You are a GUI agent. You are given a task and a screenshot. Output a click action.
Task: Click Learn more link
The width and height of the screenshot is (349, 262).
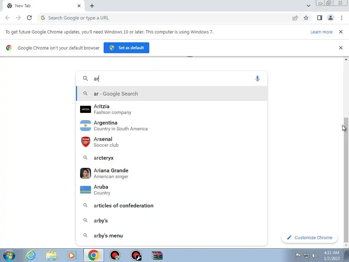[321, 32]
